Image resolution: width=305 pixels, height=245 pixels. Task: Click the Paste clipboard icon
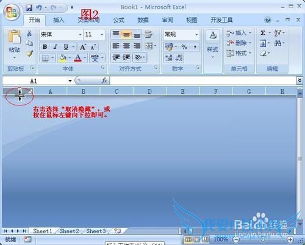[14, 37]
